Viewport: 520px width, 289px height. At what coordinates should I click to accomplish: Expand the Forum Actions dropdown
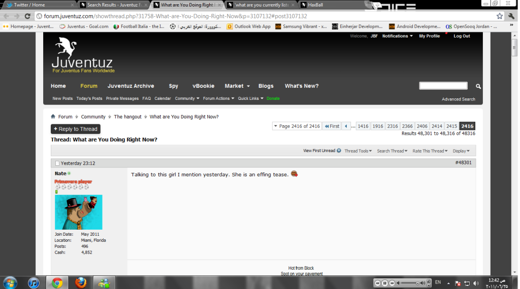point(218,98)
